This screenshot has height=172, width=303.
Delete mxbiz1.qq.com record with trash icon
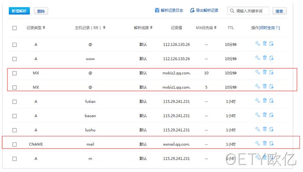click(x=265, y=86)
